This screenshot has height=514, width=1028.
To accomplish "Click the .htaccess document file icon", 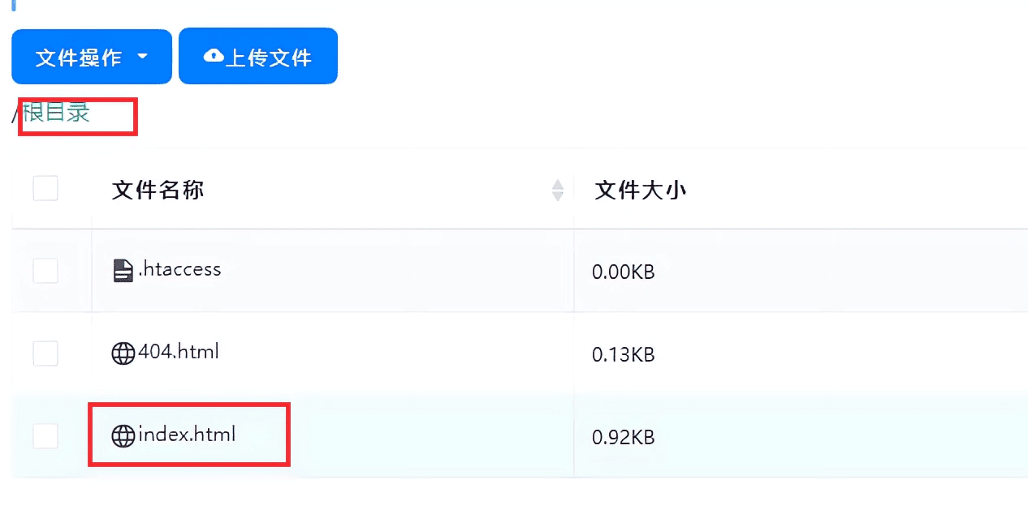I will coord(123,271).
